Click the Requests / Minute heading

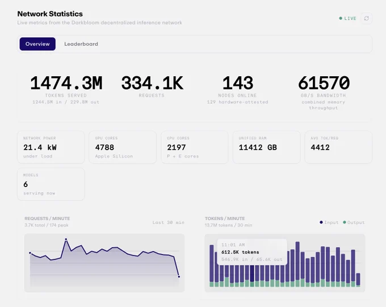click(x=47, y=218)
